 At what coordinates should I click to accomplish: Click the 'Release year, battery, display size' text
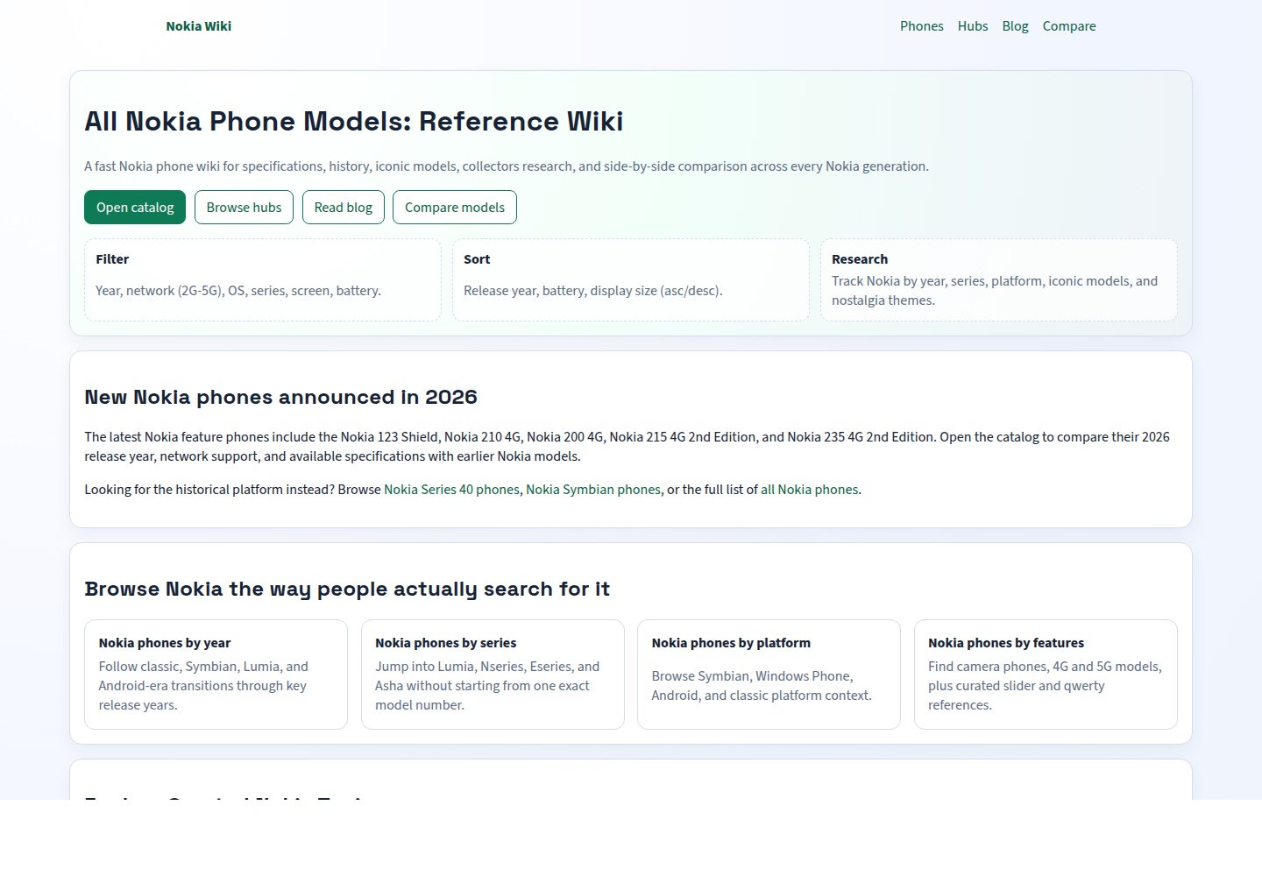[x=593, y=291]
